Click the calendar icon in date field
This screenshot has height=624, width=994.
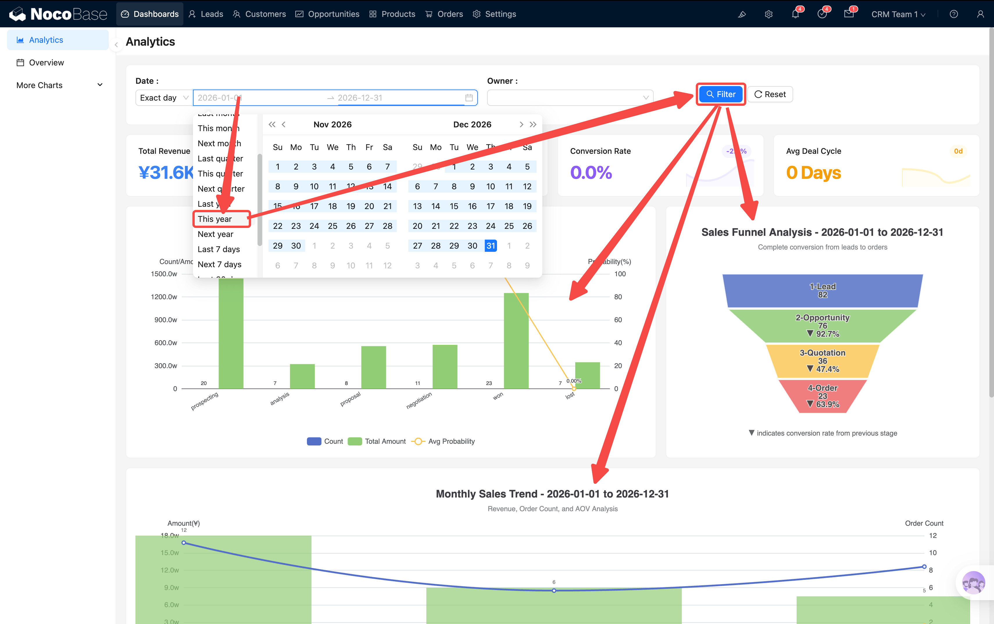coord(469,98)
